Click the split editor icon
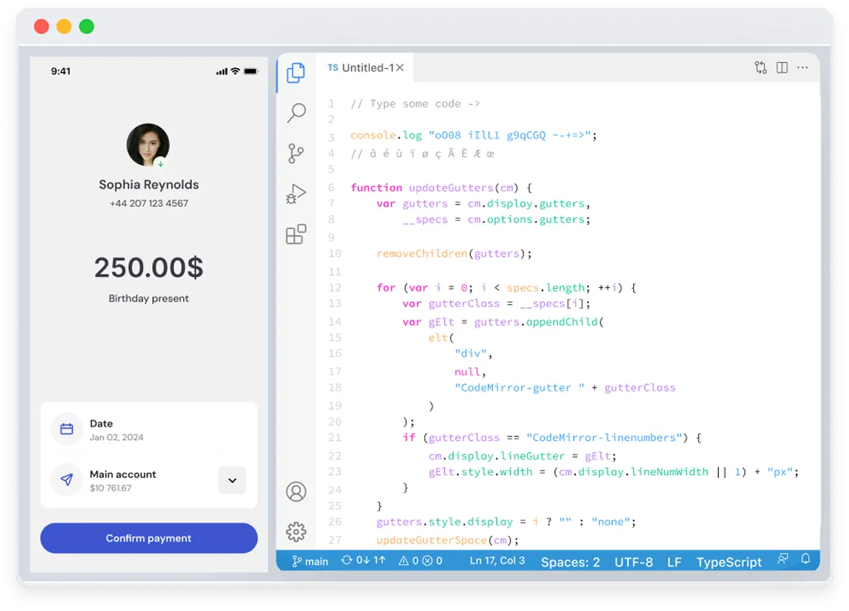849x611 pixels. pos(781,67)
